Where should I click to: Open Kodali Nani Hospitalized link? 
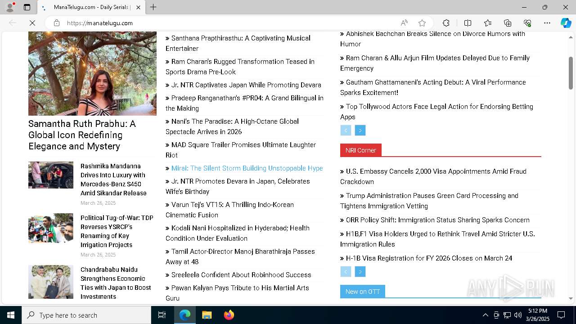click(x=238, y=233)
